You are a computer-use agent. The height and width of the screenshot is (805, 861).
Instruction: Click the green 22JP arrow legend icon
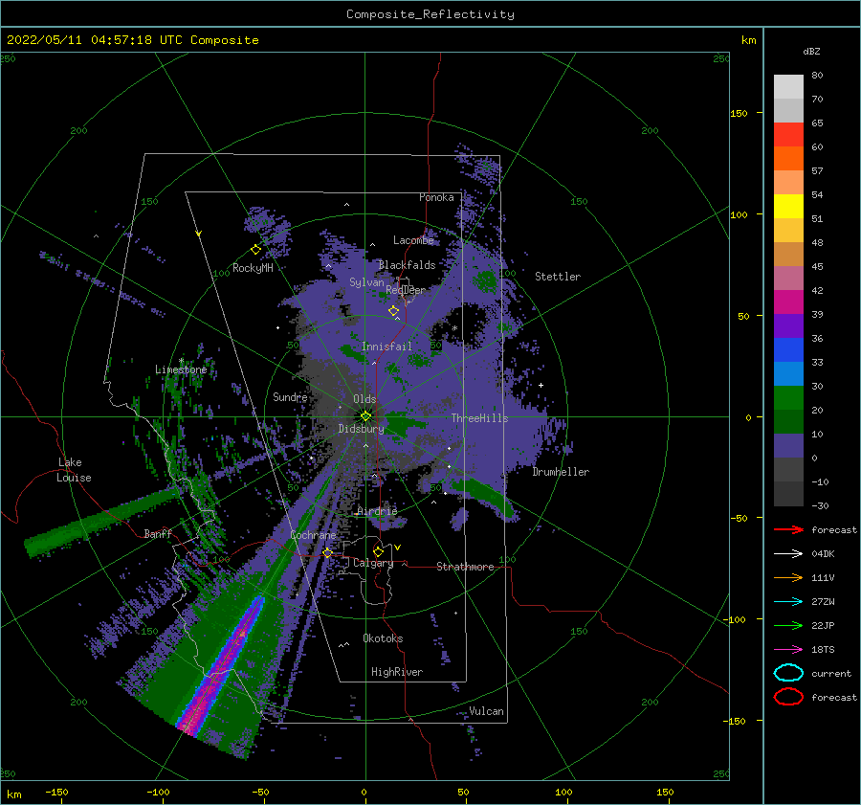pos(788,625)
